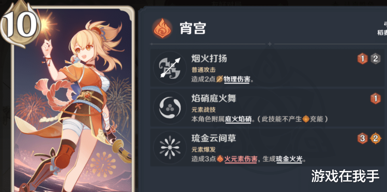This screenshot has height=192, width=387.
Task: Select the 琉金云间草 elemental burst firework icon
Action: (170, 147)
